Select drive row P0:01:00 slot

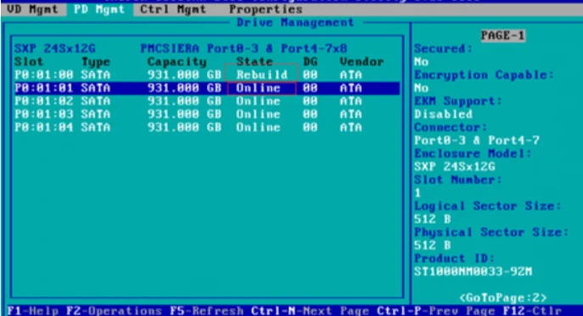point(44,75)
